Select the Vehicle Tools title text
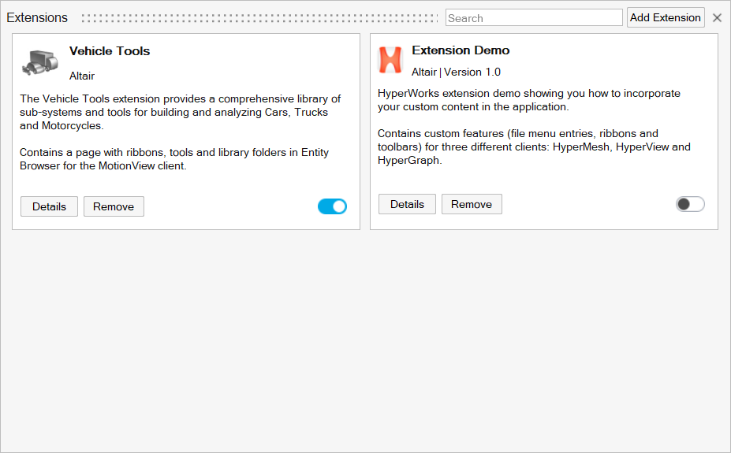Viewport: 731px width, 453px height. pos(110,51)
